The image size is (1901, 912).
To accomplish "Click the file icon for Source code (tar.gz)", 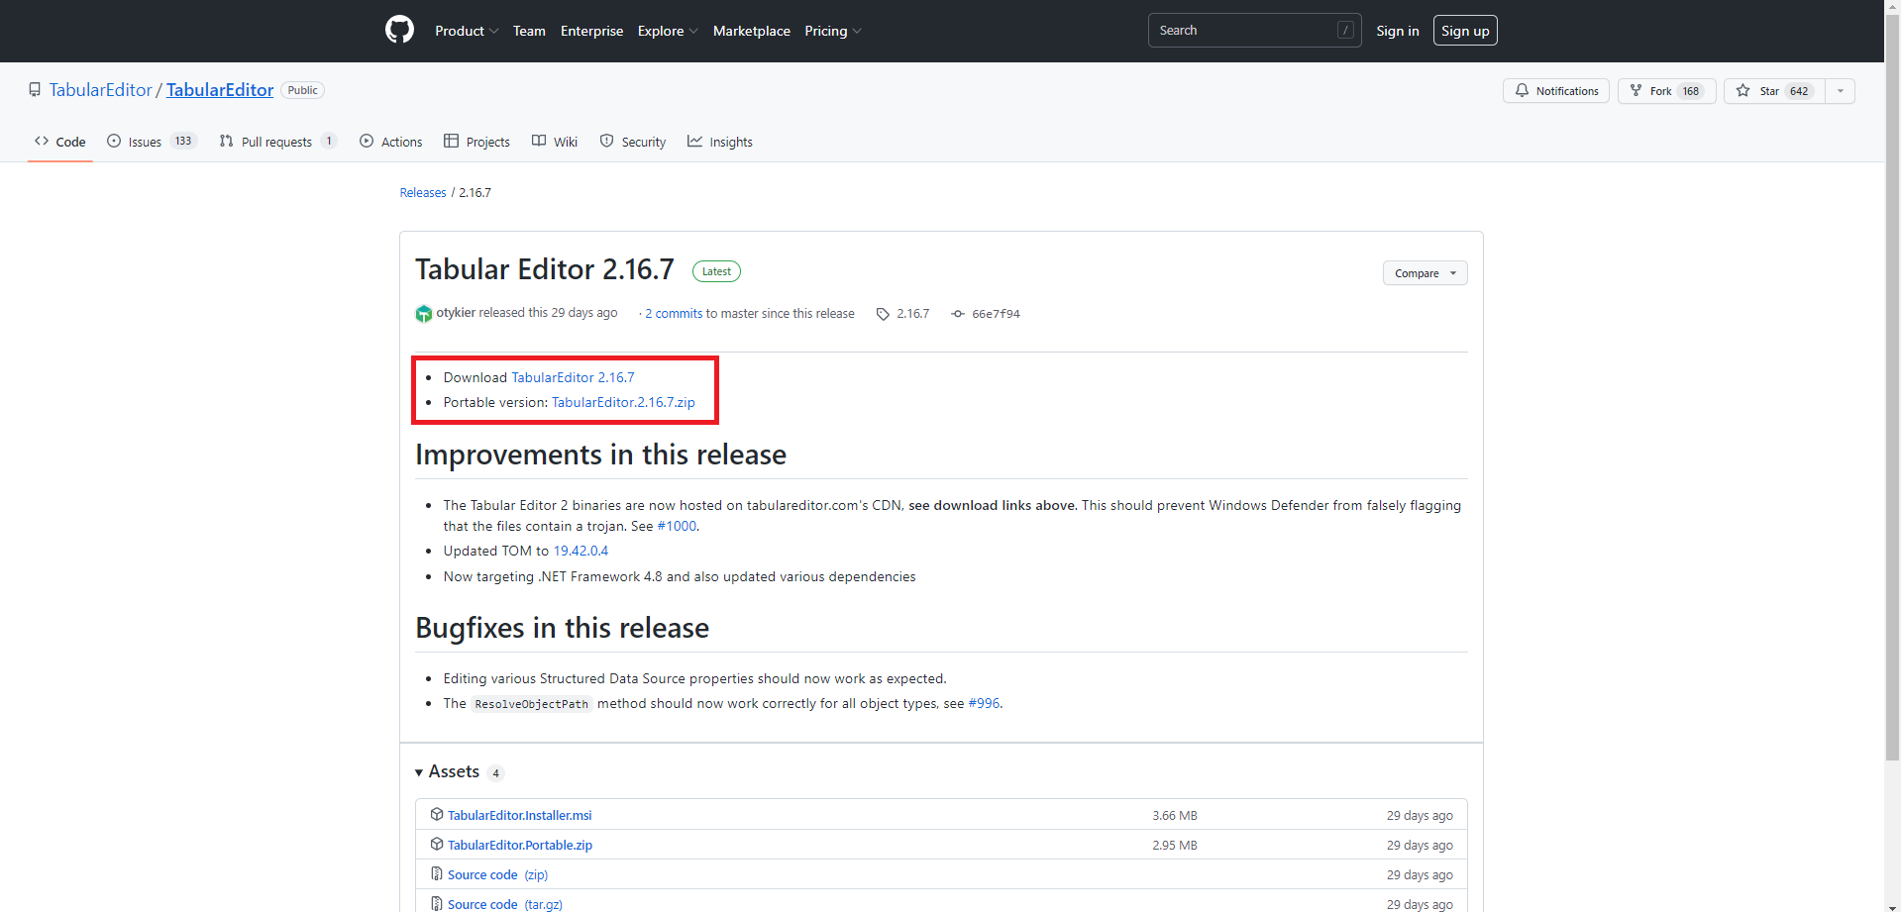I will coord(437,904).
